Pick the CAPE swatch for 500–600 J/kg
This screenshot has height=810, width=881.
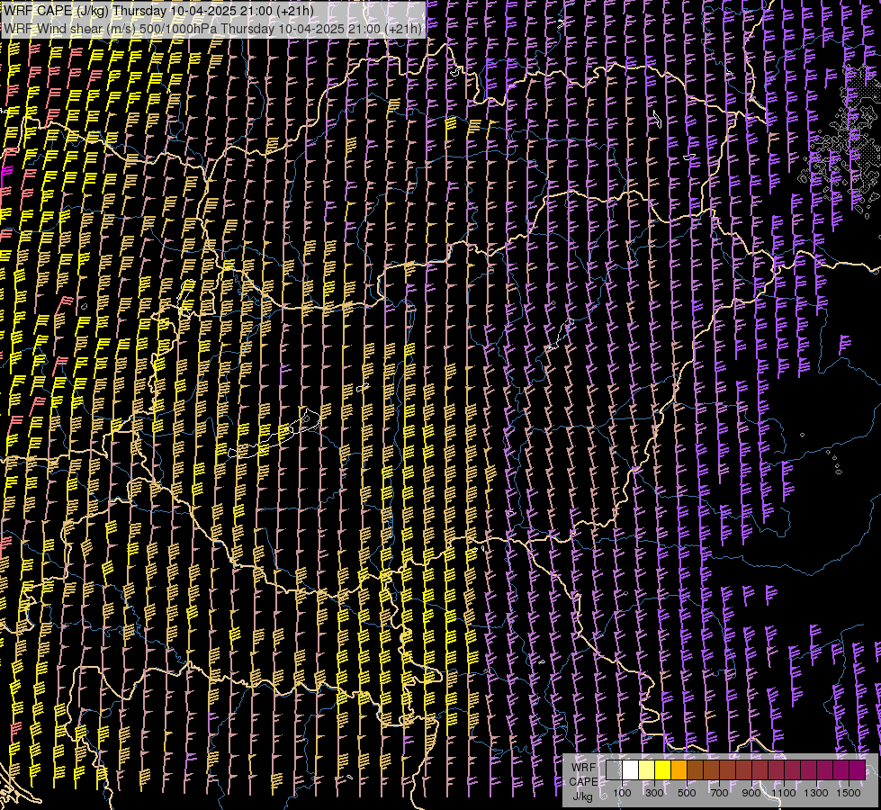point(695,769)
